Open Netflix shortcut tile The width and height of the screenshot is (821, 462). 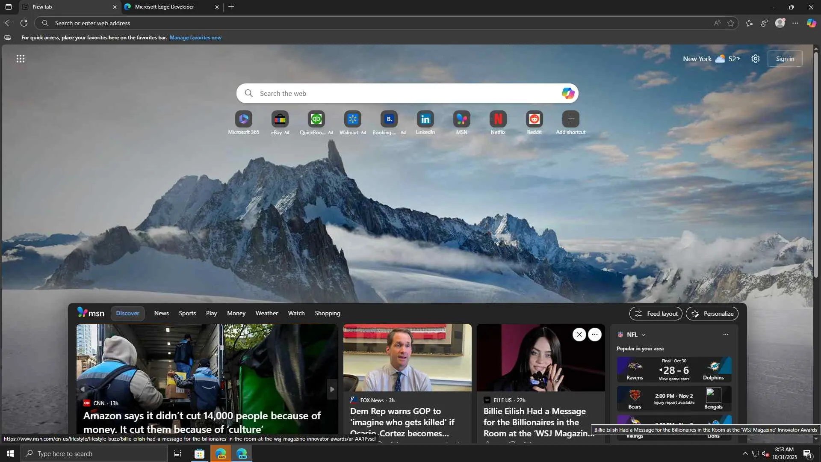(498, 119)
